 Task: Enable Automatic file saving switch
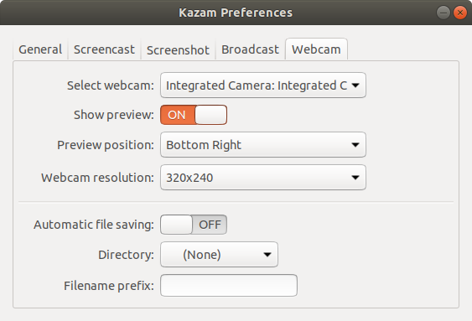pos(194,225)
